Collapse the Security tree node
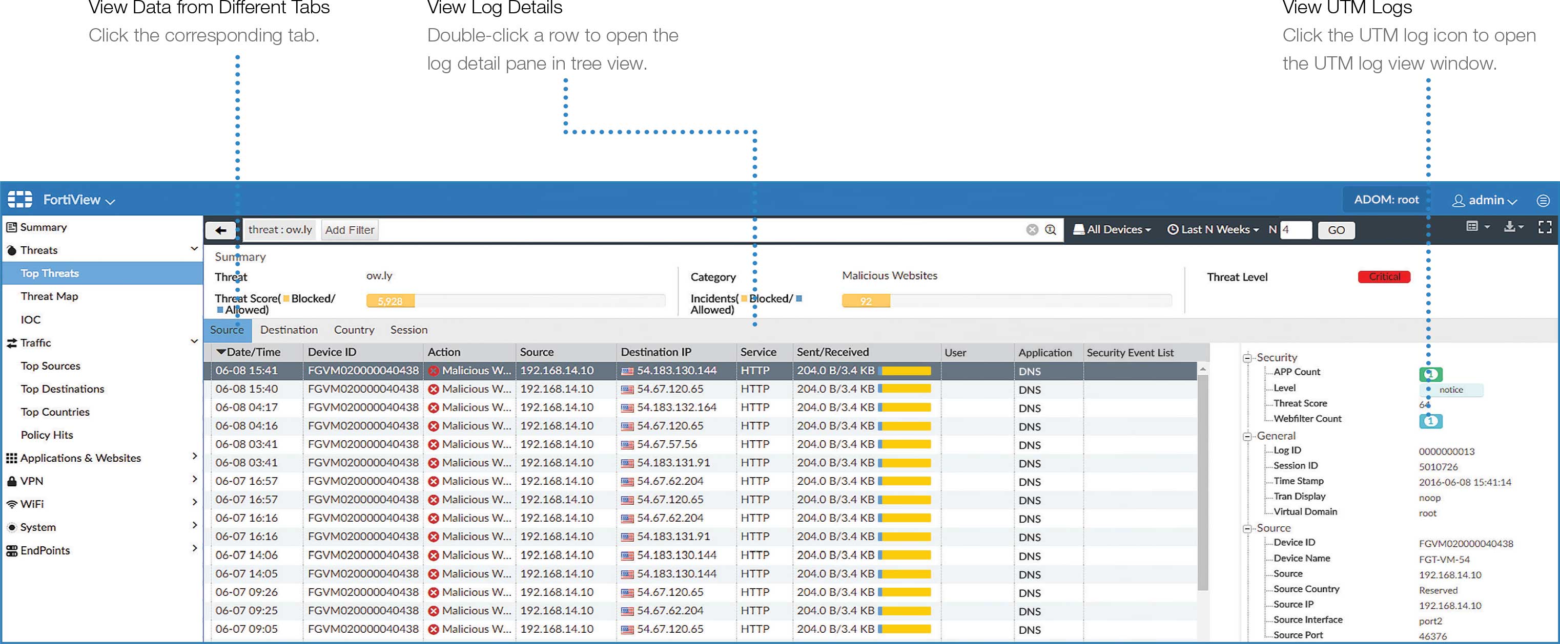The height and width of the screenshot is (644, 1560). point(1247,358)
